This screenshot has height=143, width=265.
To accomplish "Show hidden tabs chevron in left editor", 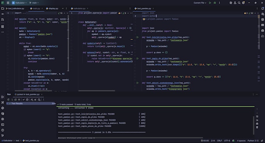I will [63, 9].
